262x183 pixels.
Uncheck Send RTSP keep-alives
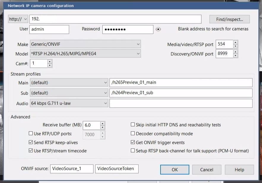[31, 142]
